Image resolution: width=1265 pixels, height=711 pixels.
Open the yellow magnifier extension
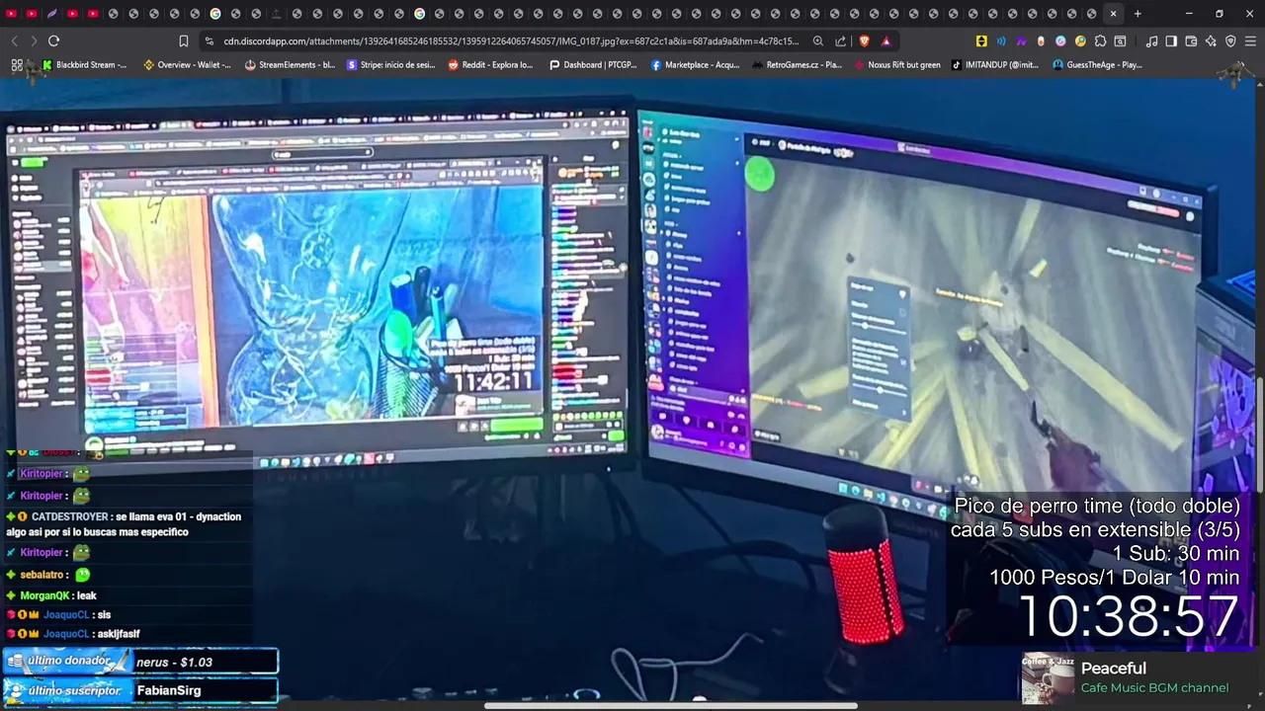(1080, 41)
